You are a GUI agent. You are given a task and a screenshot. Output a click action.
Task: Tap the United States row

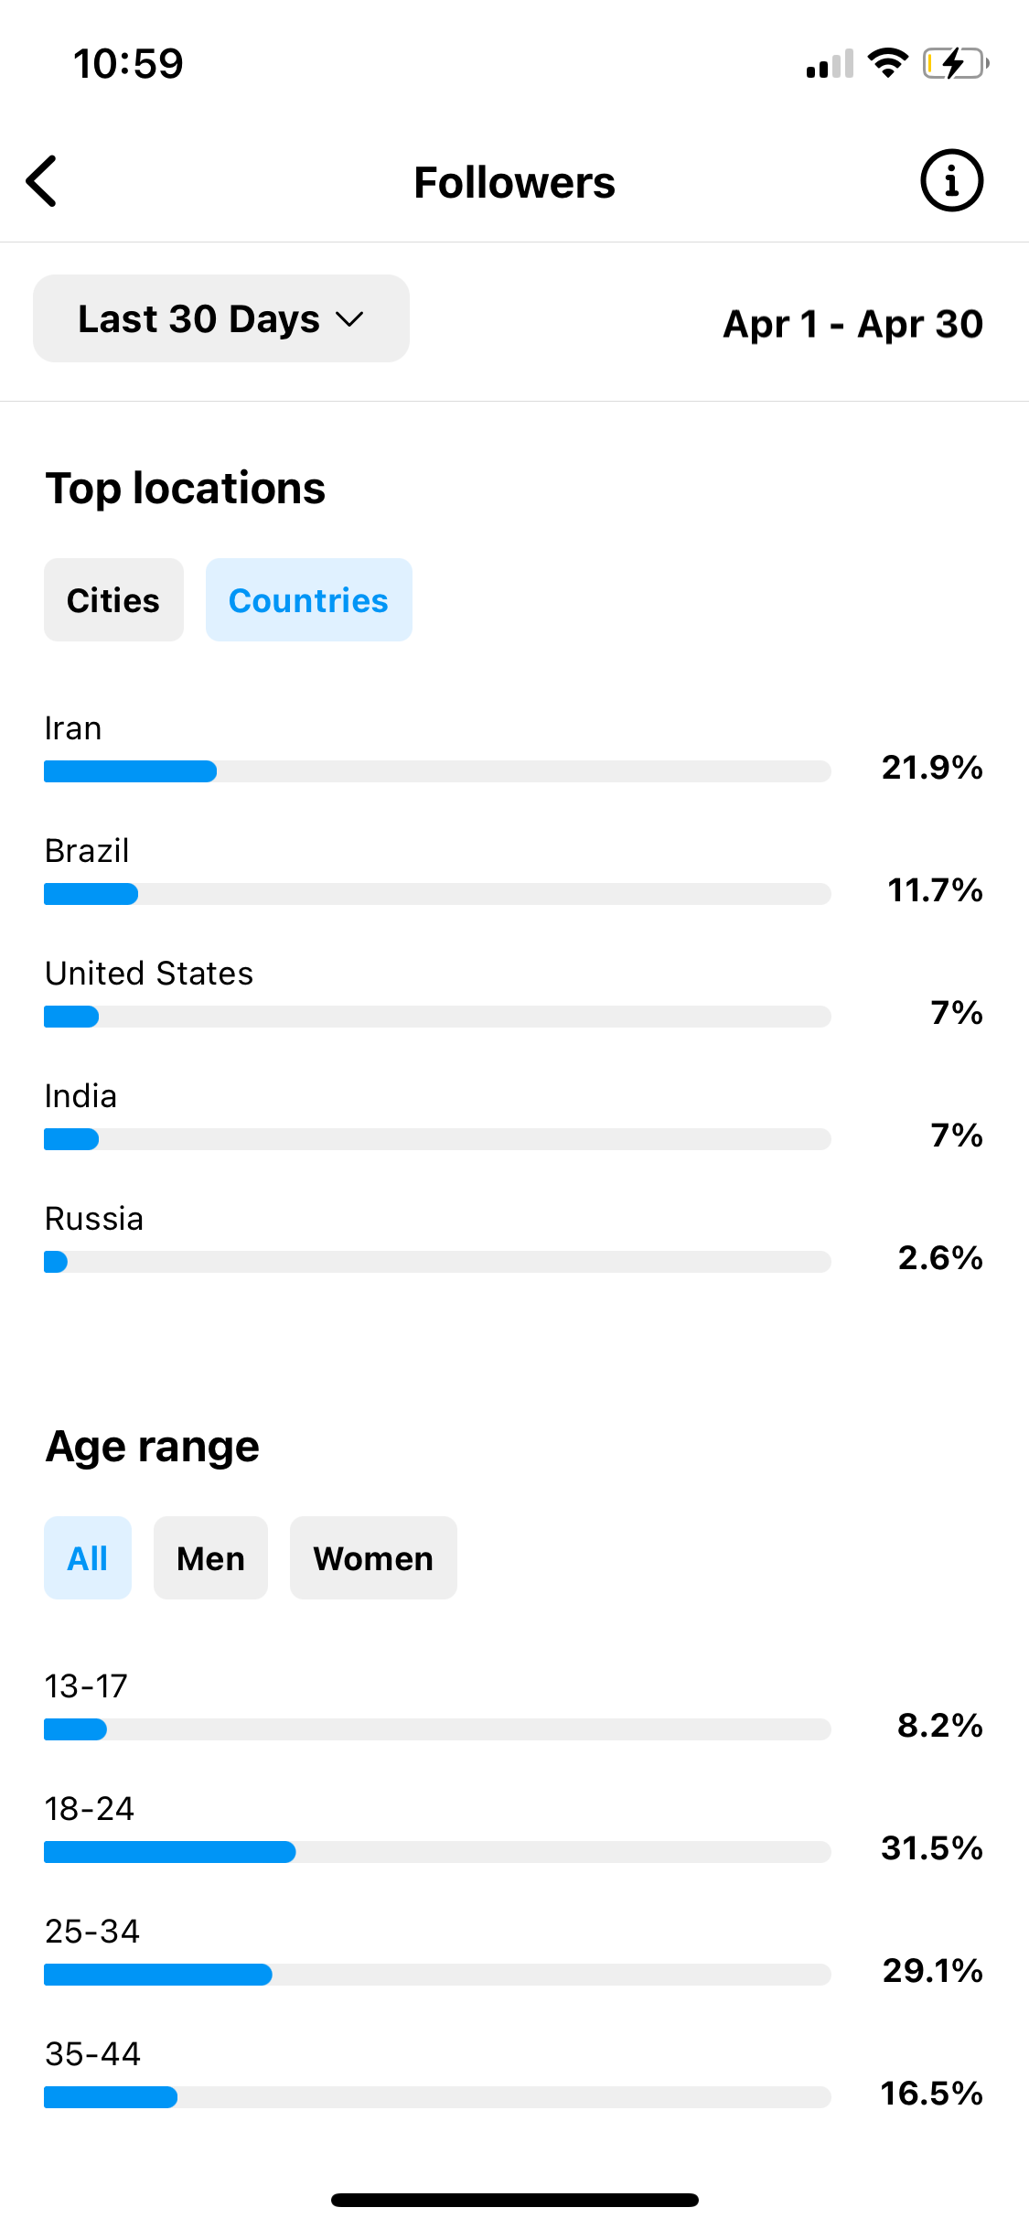[514, 993]
